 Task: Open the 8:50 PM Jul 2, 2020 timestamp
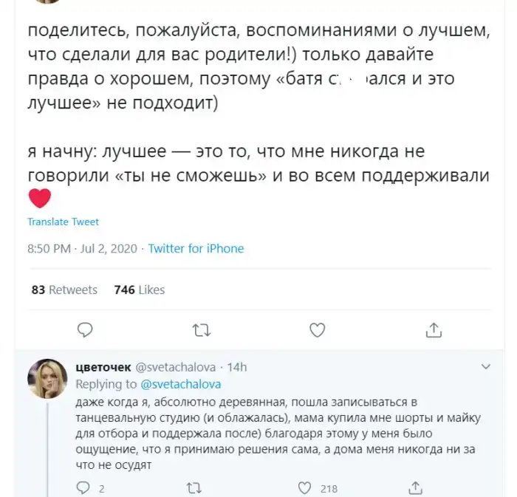[x=82, y=249]
